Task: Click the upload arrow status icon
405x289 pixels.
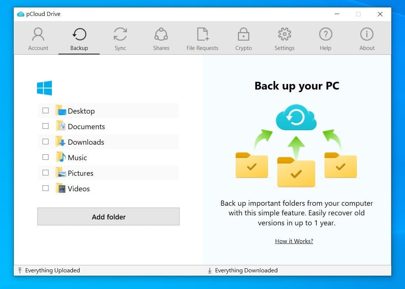Action: click(20, 270)
